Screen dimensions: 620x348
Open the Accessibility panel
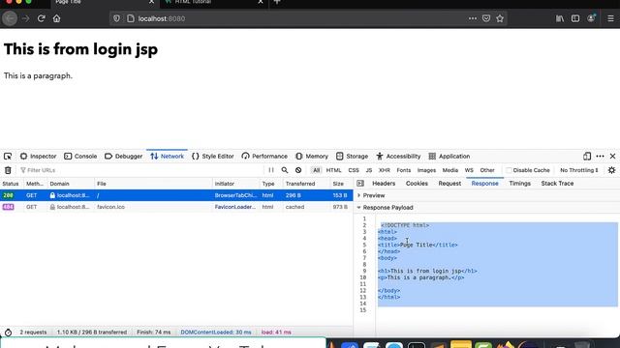coord(398,157)
